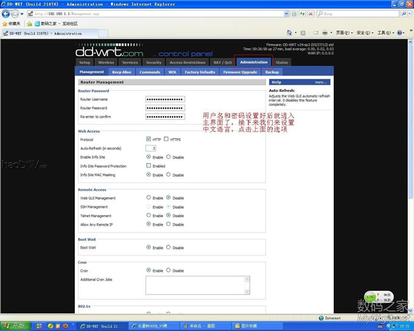This screenshot has width=414, height=331.
Task: Click the printer icon in IE toolbar
Action: tap(325, 33)
